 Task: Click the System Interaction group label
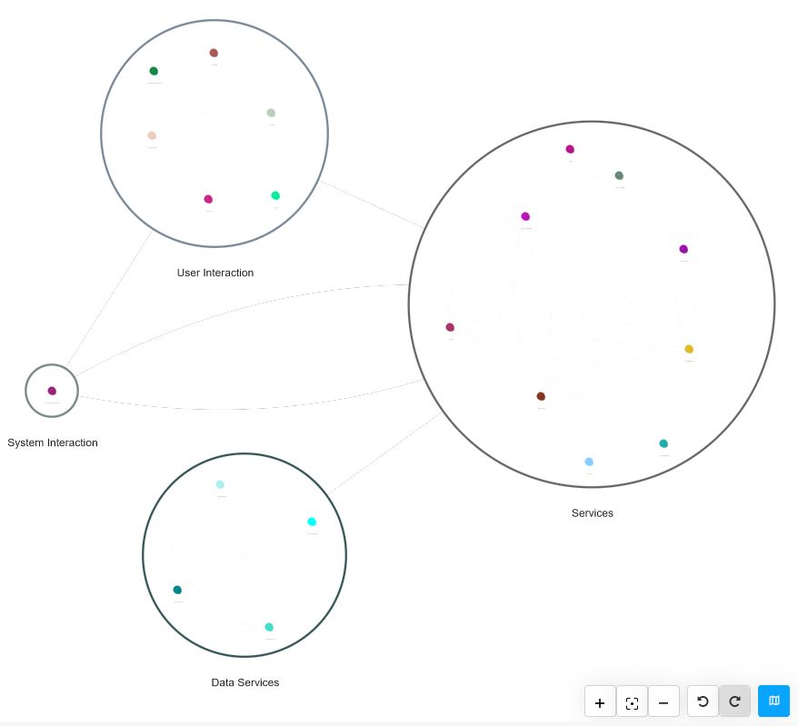53,443
